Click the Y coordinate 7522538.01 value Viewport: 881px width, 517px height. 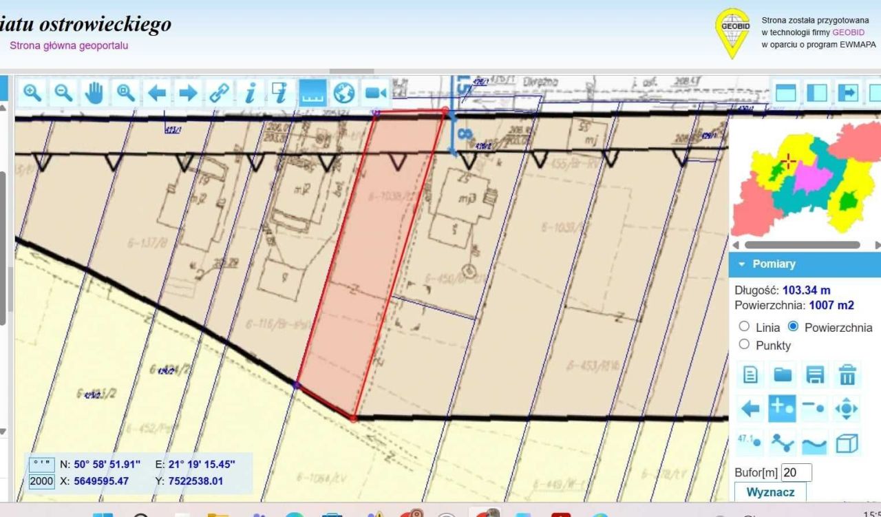(x=196, y=481)
